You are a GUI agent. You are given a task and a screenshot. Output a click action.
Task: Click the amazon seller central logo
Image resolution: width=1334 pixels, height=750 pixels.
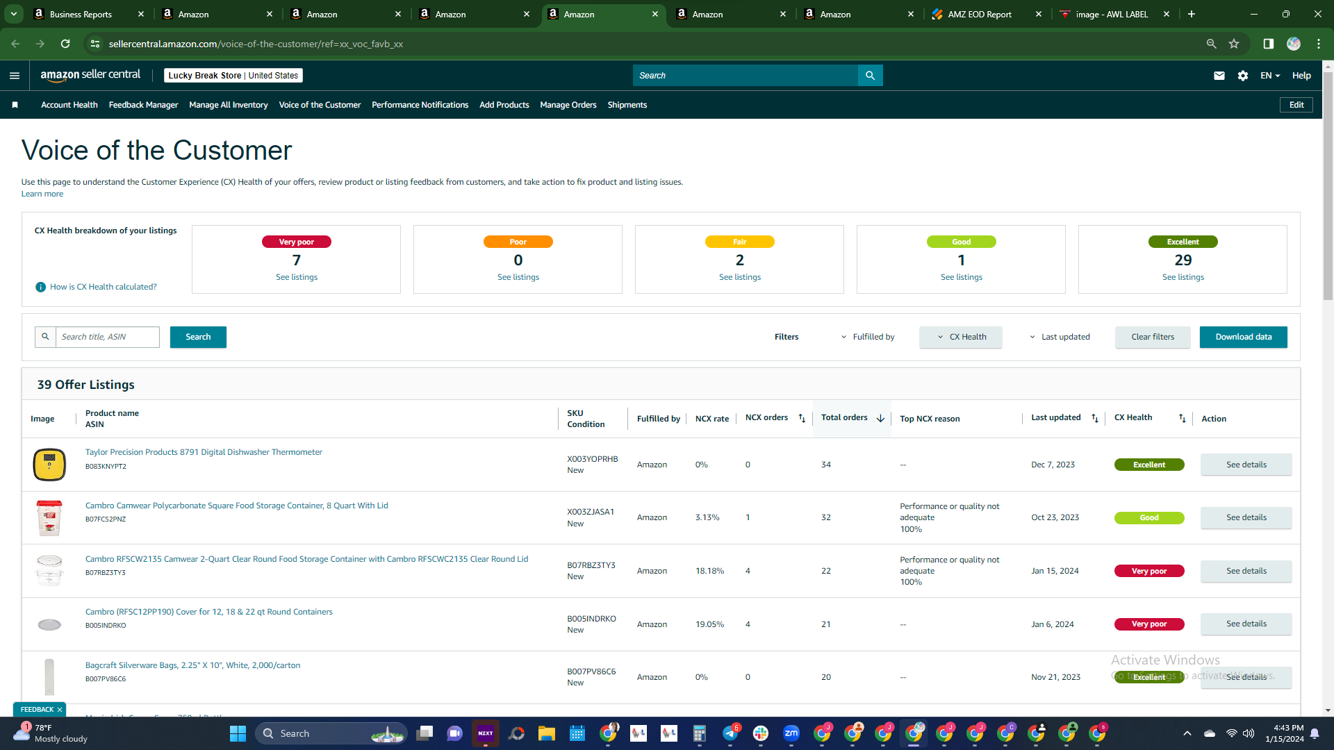(90, 75)
